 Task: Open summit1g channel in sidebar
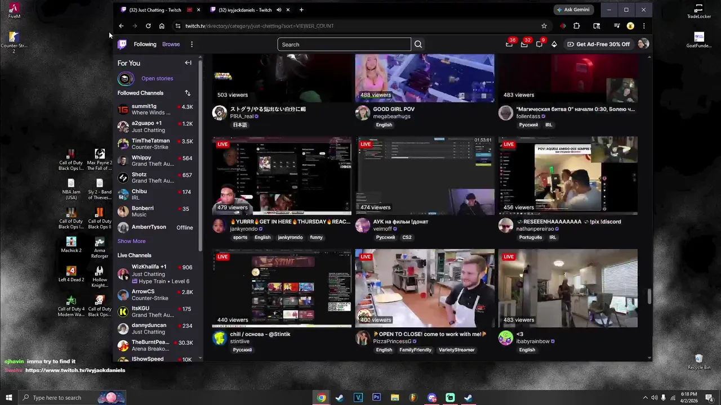click(x=155, y=110)
